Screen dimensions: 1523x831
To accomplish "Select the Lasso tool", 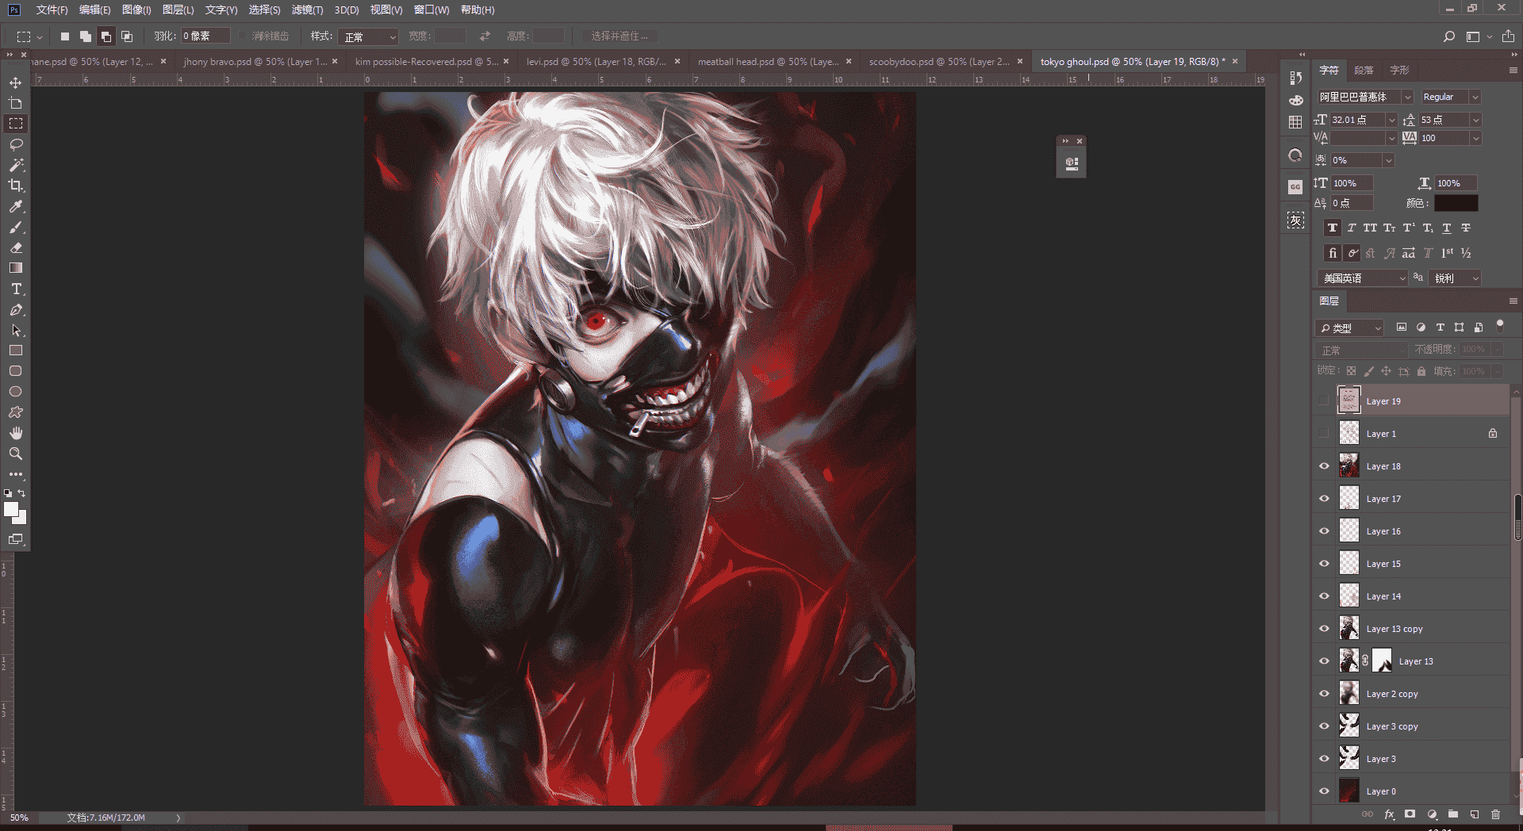I will (15, 144).
